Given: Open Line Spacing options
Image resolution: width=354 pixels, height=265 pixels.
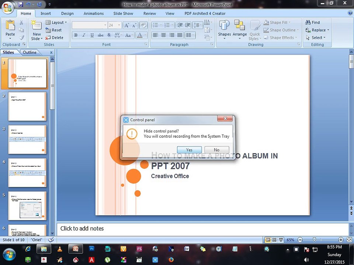Looking at the screenshot, I should click(198, 25).
